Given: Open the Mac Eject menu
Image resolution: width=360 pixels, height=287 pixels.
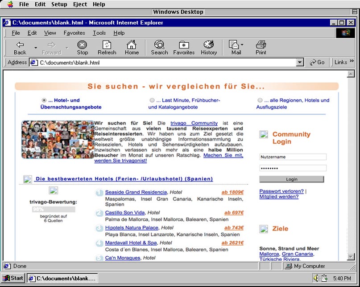Looking at the screenshot, I should tap(80, 4).
